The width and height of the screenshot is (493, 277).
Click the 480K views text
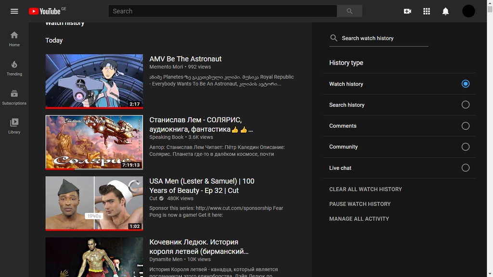pos(180,199)
